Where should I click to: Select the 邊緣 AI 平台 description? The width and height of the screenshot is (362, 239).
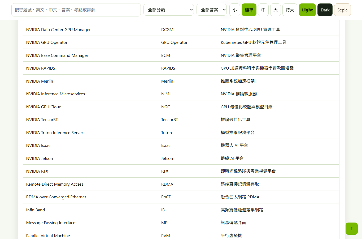click(232, 159)
